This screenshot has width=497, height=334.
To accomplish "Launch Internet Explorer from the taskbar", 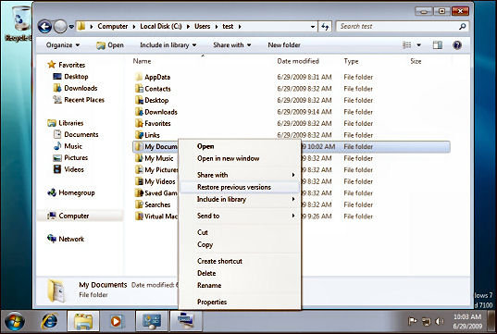I will (50, 321).
